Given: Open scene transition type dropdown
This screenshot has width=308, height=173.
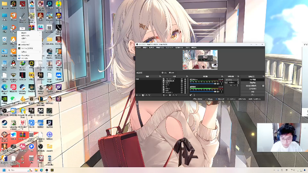Looking at the screenshot, I should [x=232, y=80].
